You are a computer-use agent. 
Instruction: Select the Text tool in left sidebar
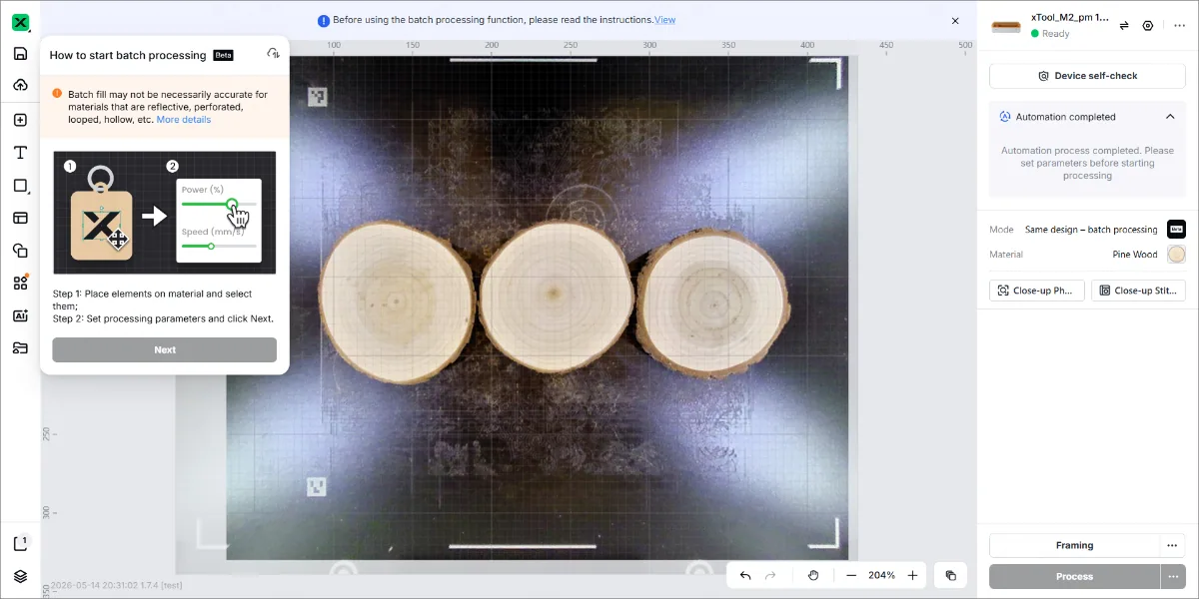(20, 152)
